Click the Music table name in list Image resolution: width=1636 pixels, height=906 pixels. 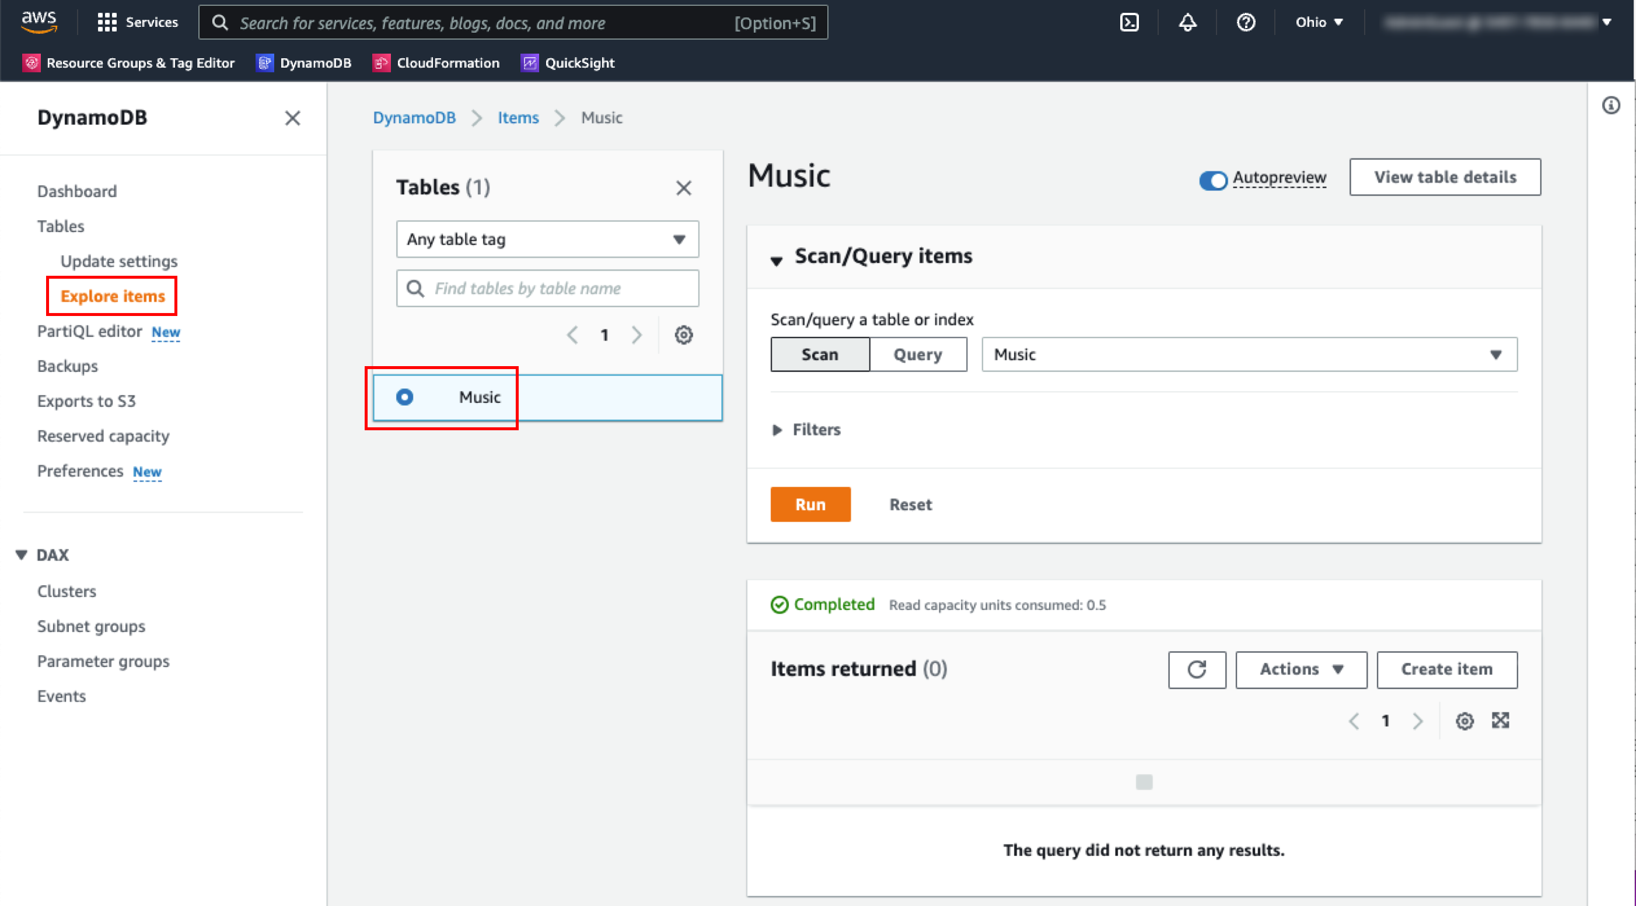[480, 397]
